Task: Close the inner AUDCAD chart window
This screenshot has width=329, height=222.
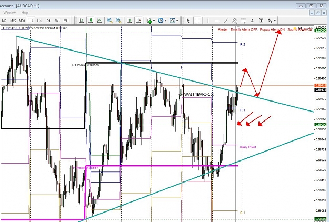Action: [x=324, y=13]
